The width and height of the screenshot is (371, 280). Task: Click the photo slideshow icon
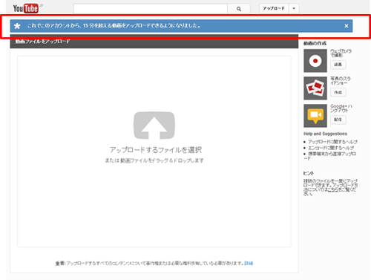315,88
